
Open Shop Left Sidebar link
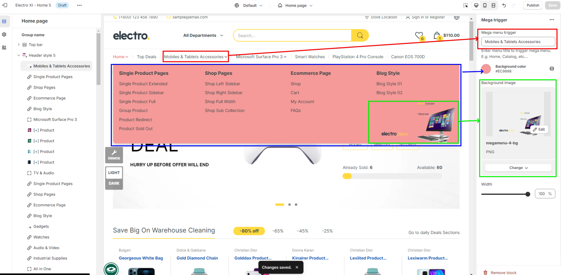coord(223,84)
